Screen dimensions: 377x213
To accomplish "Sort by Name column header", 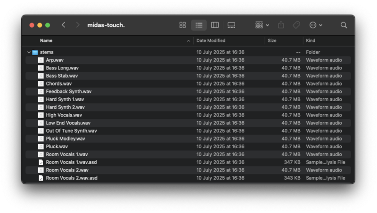I will [46, 40].
